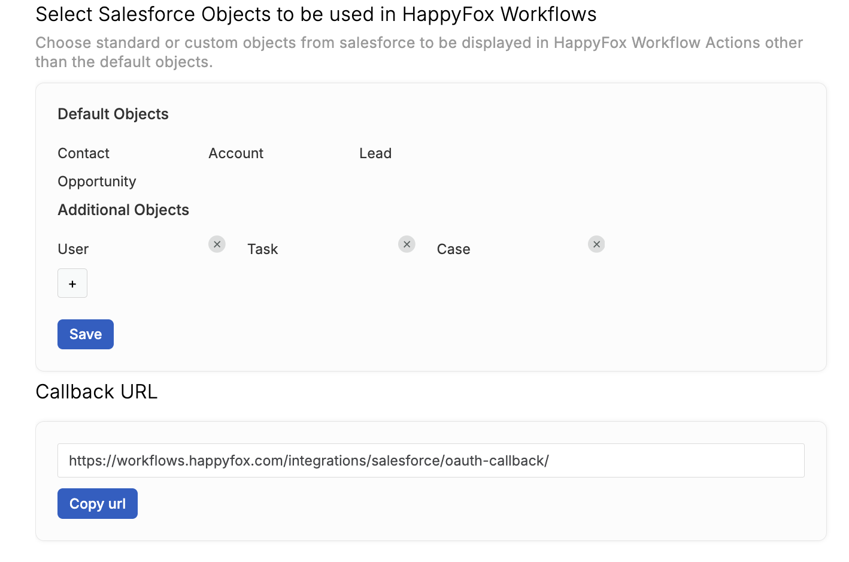The width and height of the screenshot is (849, 562).
Task: Click the Case additional object label
Action: tap(454, 249)
